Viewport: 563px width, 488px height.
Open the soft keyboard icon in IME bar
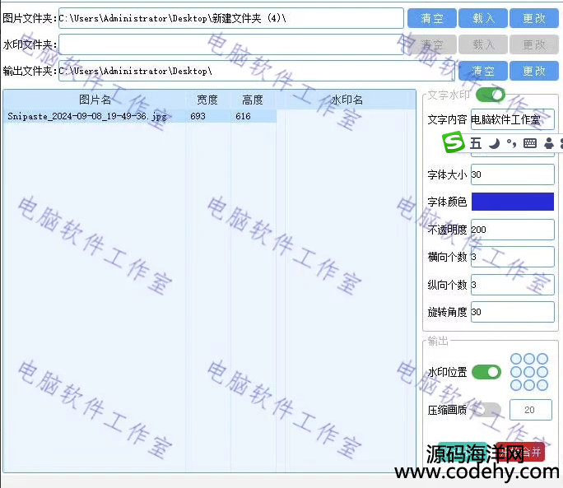click(x=530, y=143)
